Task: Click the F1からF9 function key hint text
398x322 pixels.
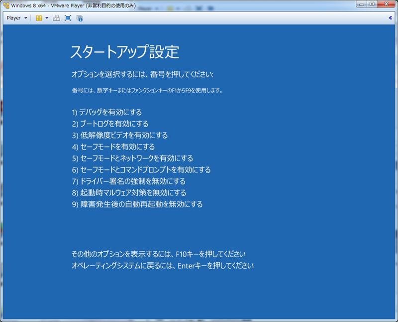Action: pos(147,90)
